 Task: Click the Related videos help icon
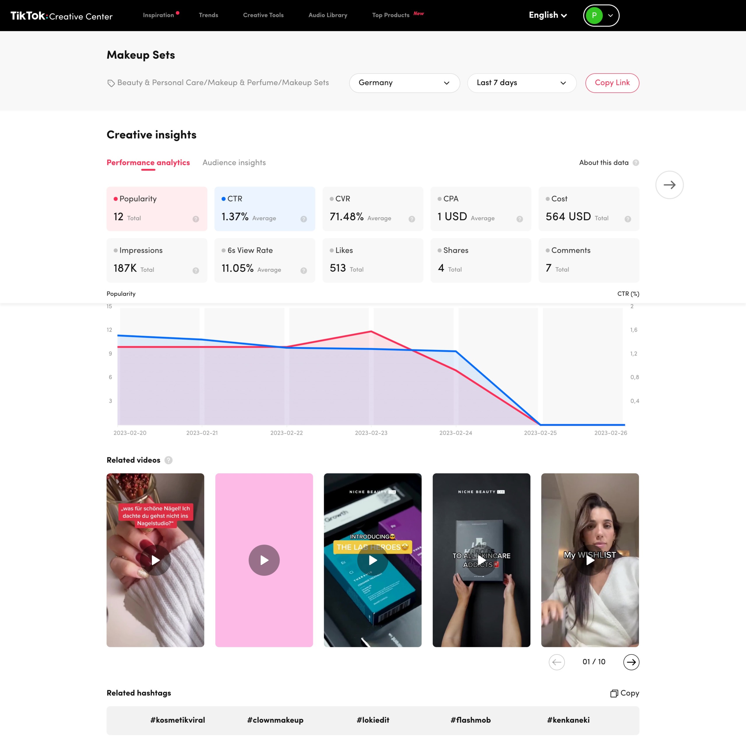tap(168, 460)
